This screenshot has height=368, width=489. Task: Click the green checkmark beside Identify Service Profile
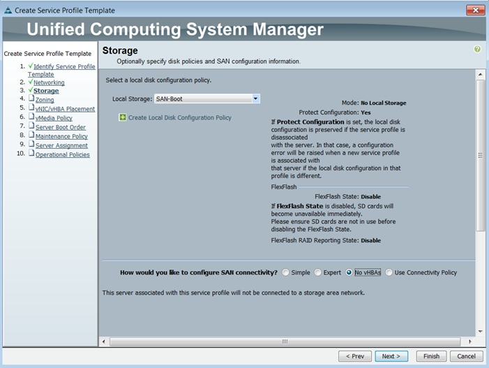[x=30, y=66]
